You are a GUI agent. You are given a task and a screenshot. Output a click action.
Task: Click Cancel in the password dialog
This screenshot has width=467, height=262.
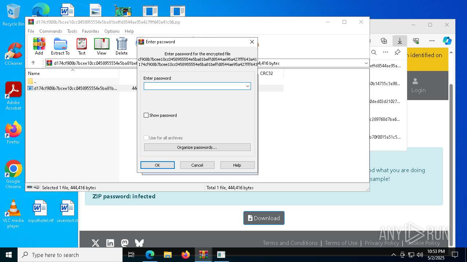(x=197, y=165)
